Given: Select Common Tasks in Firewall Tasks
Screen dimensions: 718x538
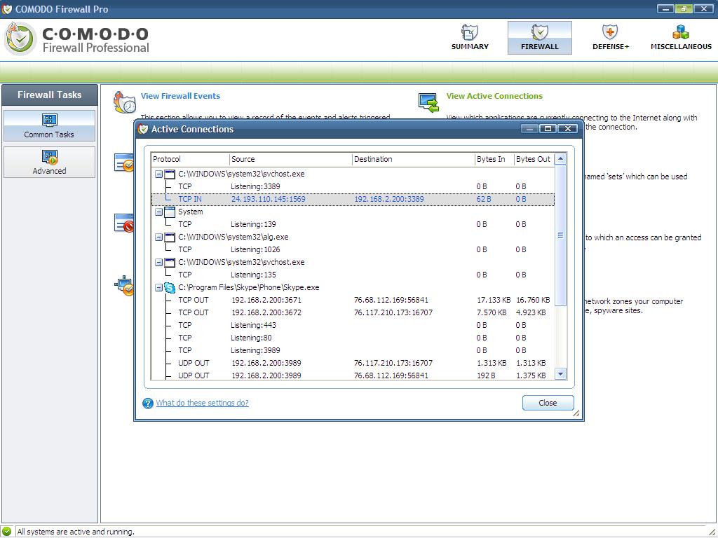Looking at the screenshot, I should tap(50, 126).
